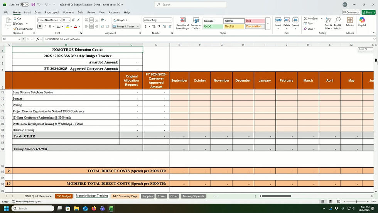
Task: Expand the cell Styles gallery
Action: [268, 24]
